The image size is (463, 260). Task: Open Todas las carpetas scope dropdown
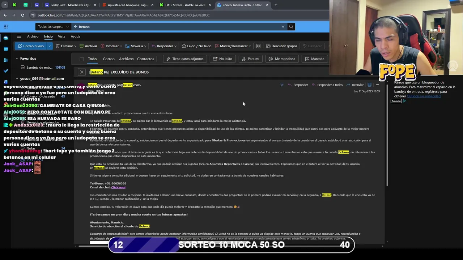click(x=53, y=27)
